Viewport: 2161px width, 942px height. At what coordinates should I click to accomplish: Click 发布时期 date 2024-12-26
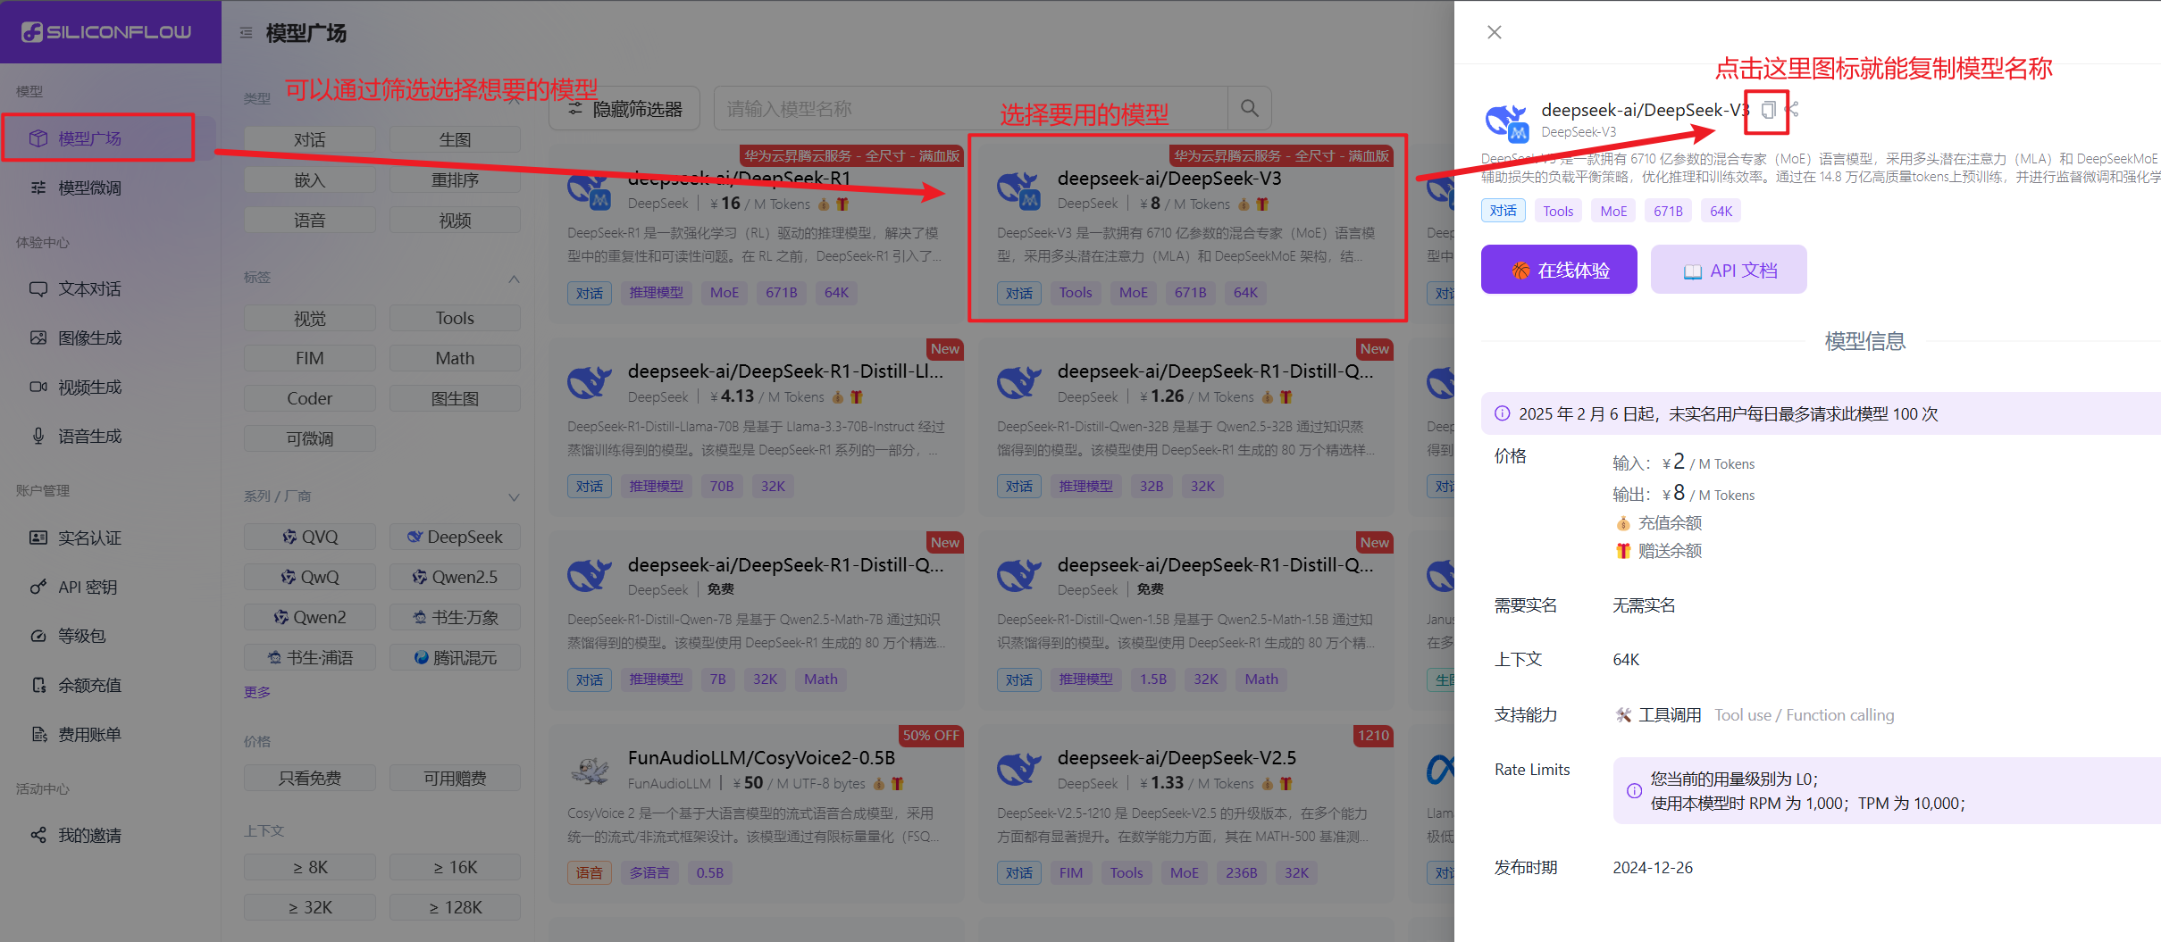click(1653, 867)
